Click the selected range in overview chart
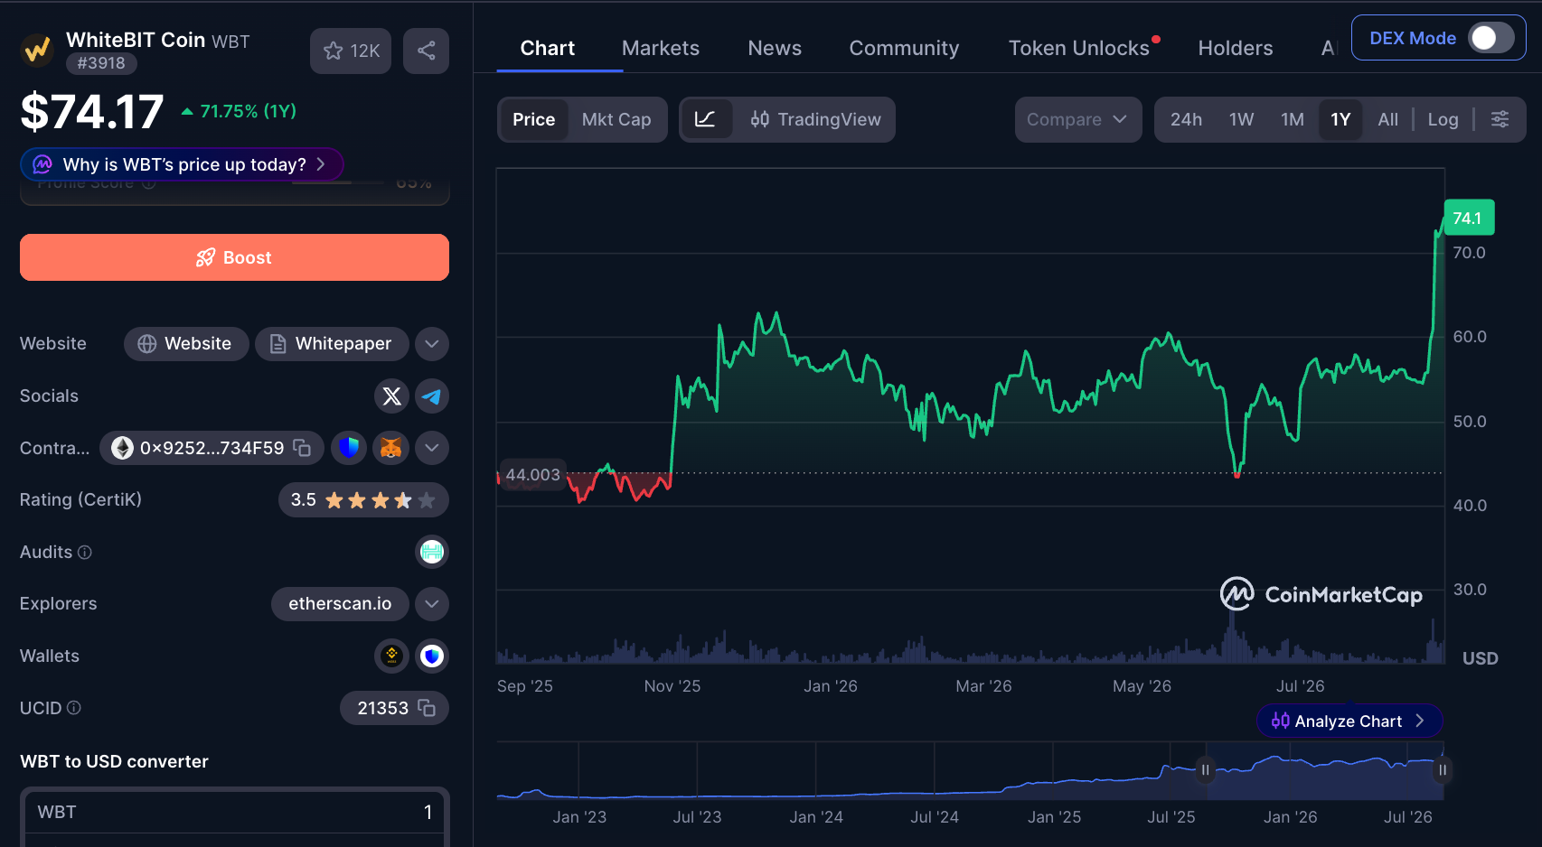The height and width of the screenshot is (847, 1542). click(x=1324, y=770)
